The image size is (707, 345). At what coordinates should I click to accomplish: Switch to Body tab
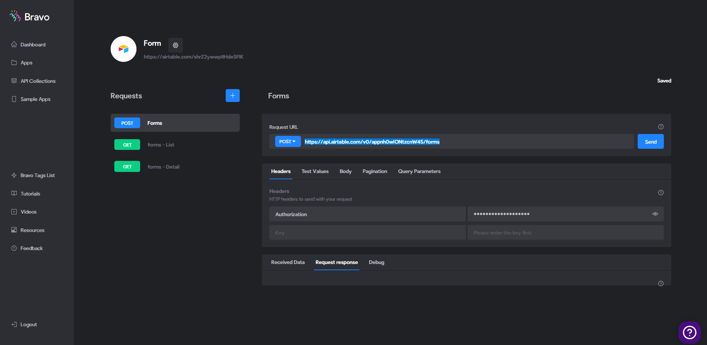346,171
